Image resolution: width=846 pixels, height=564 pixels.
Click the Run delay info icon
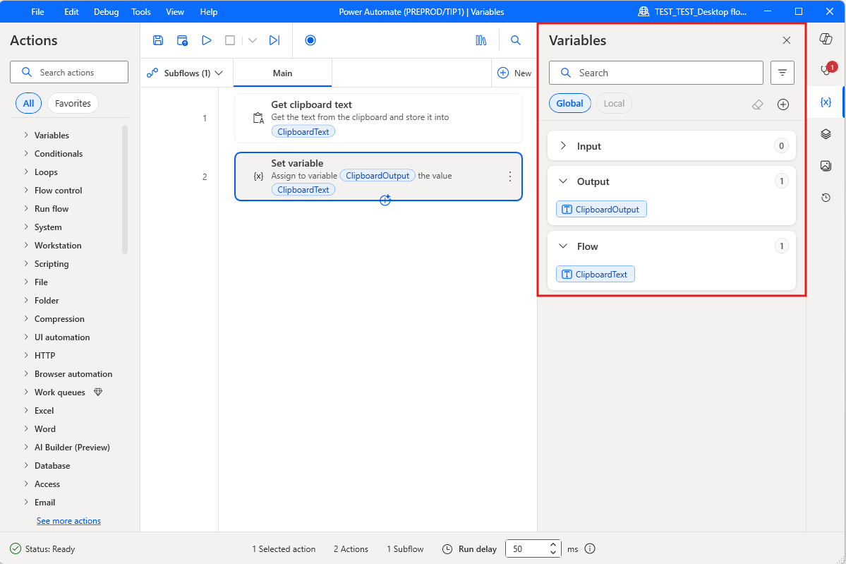point(590,549)
